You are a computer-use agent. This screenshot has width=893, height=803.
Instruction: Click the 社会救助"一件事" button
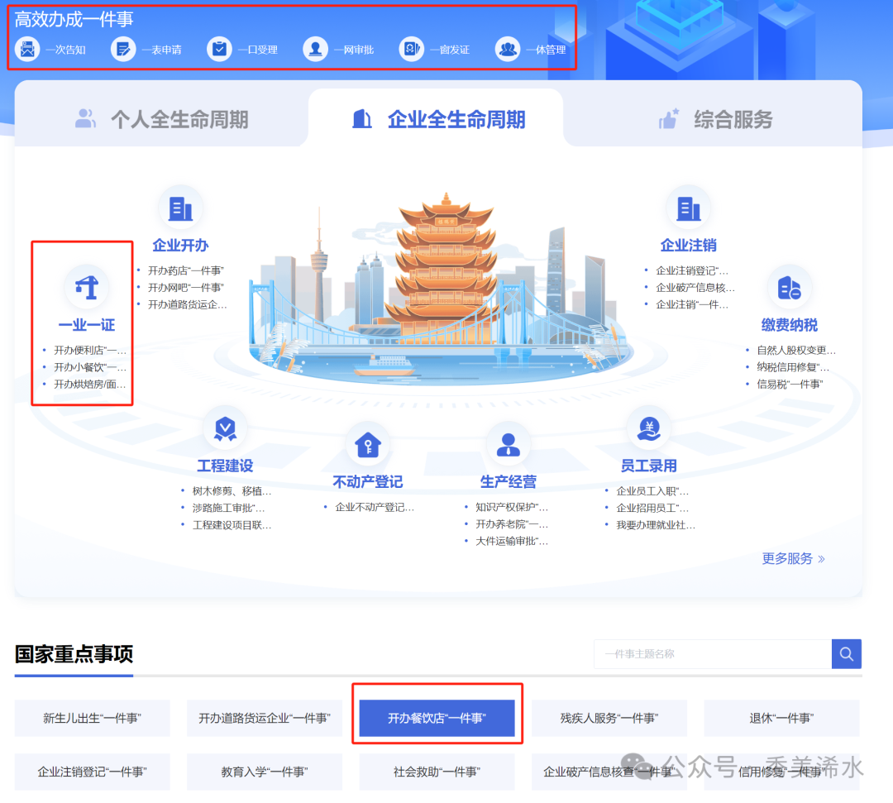click(x=437, y=772)
